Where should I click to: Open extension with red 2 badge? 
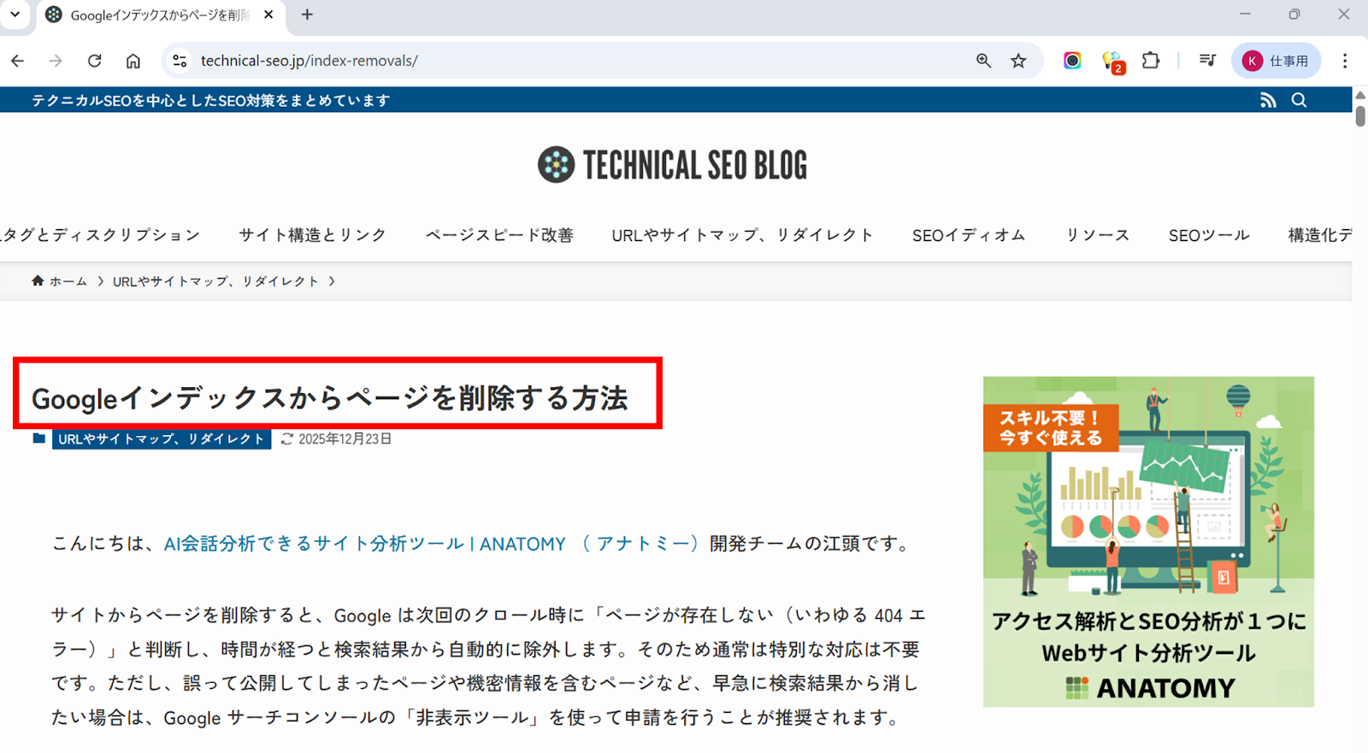click(x=1112, y=62)
